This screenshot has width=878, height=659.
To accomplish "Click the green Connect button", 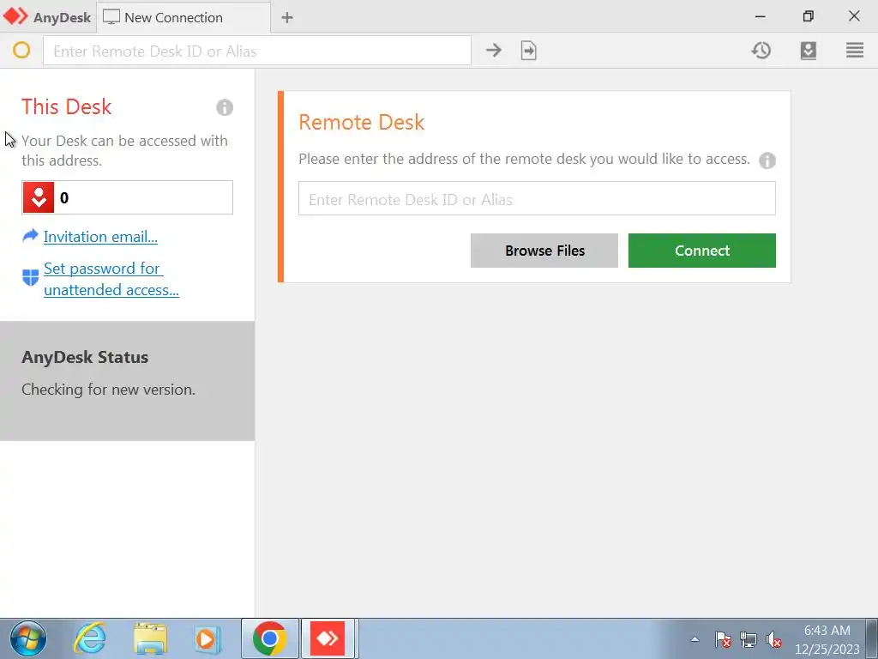I will (702, 251).
